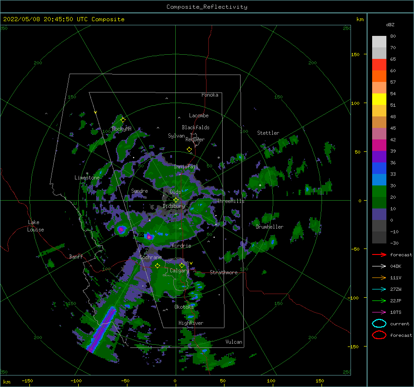
Task: Click the orange 111V arrow icon
Action: click(x=379, y=277)
